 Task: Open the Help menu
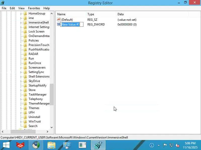46,8
